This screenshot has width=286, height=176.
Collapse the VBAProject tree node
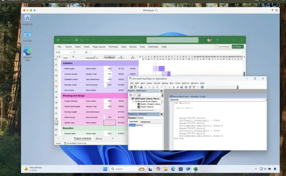129,98
